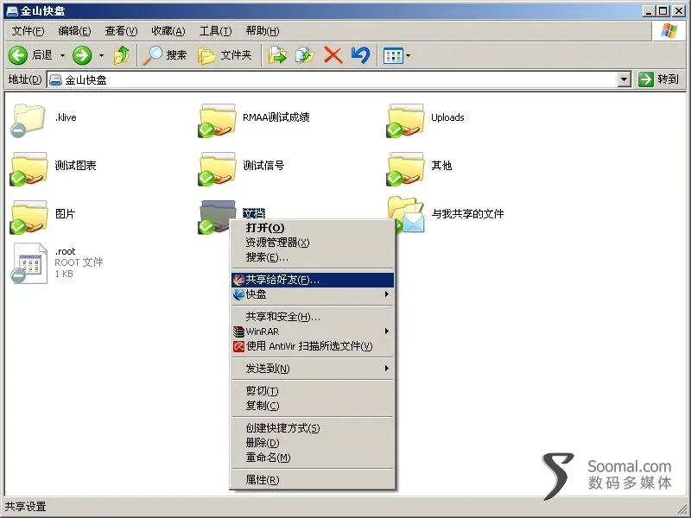Select the Uploads folder icon

tap(405, 120)
